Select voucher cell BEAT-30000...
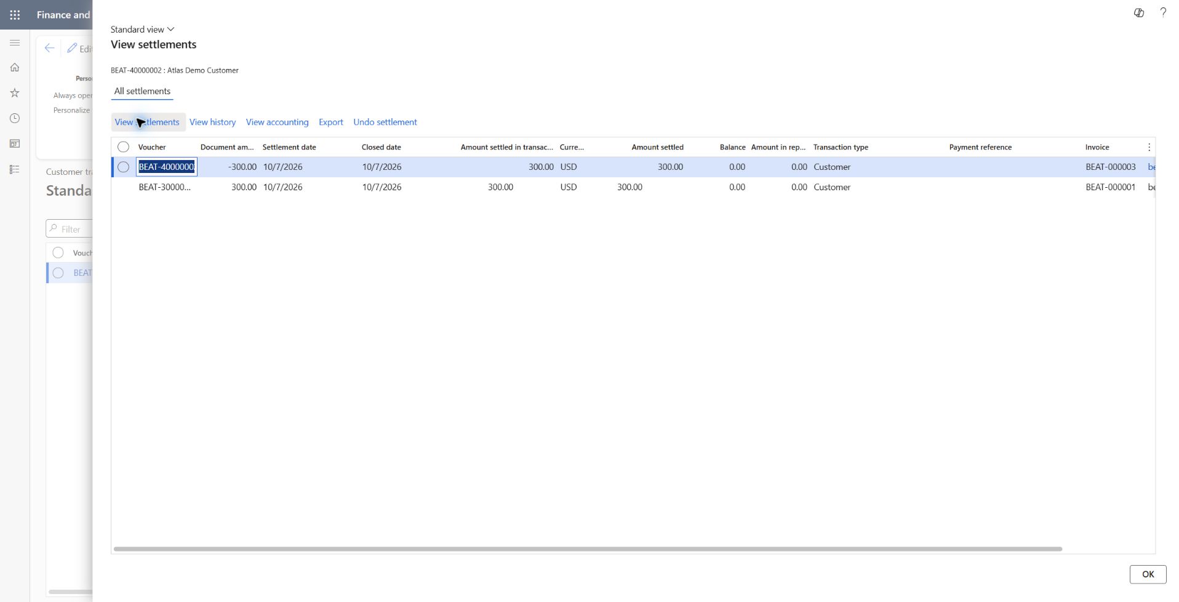 click(x=165, y=187)
